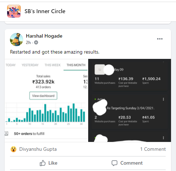
Task: Click the Divyanshu Gupta reactor name
Action: tap(38, 149)
